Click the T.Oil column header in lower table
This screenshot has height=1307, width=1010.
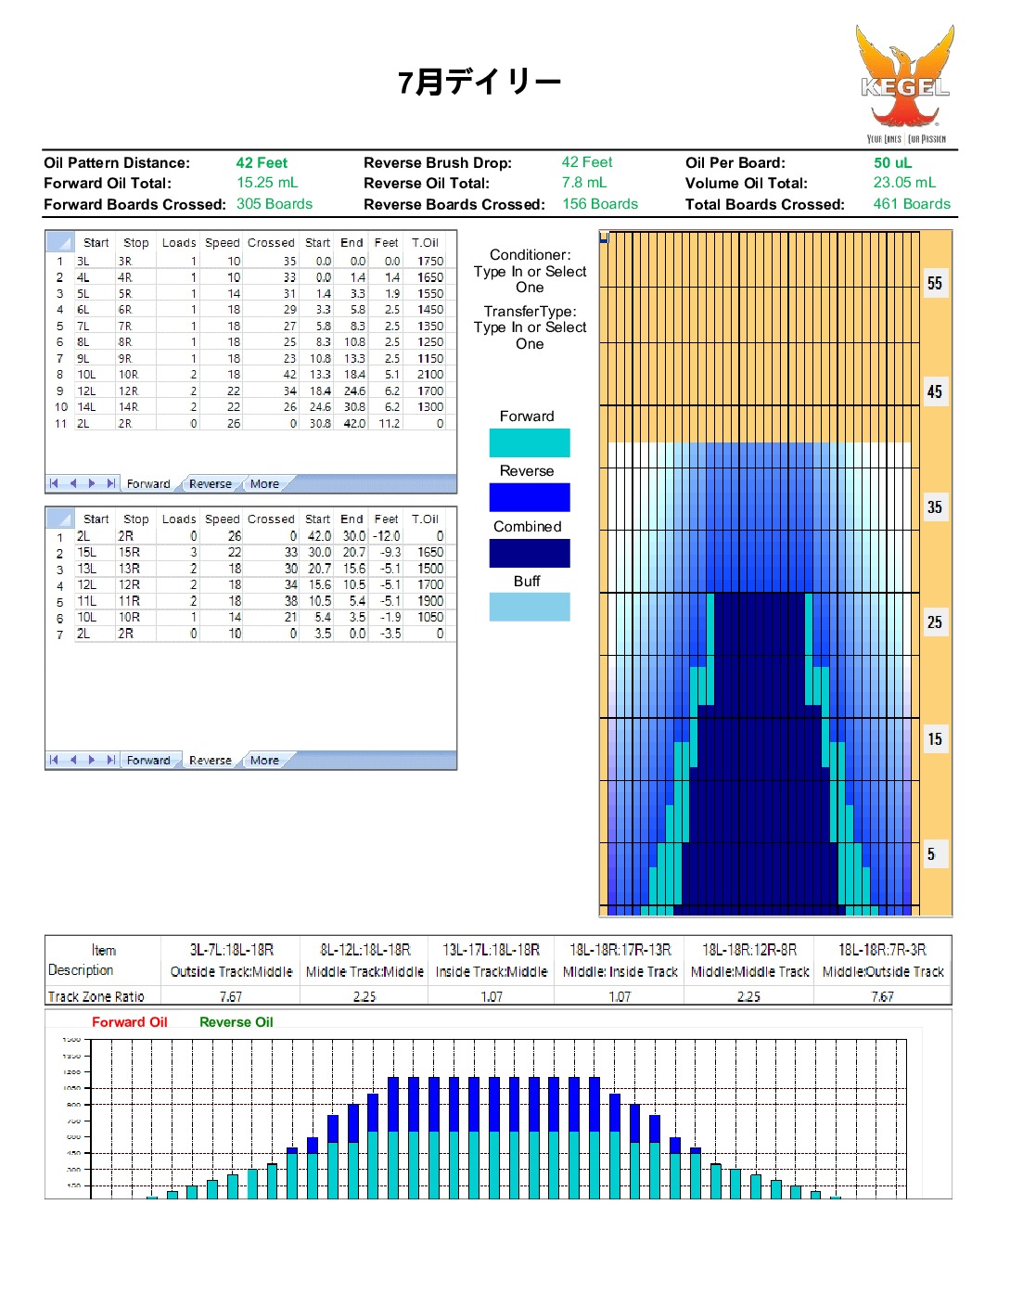[x=426, y=519]
